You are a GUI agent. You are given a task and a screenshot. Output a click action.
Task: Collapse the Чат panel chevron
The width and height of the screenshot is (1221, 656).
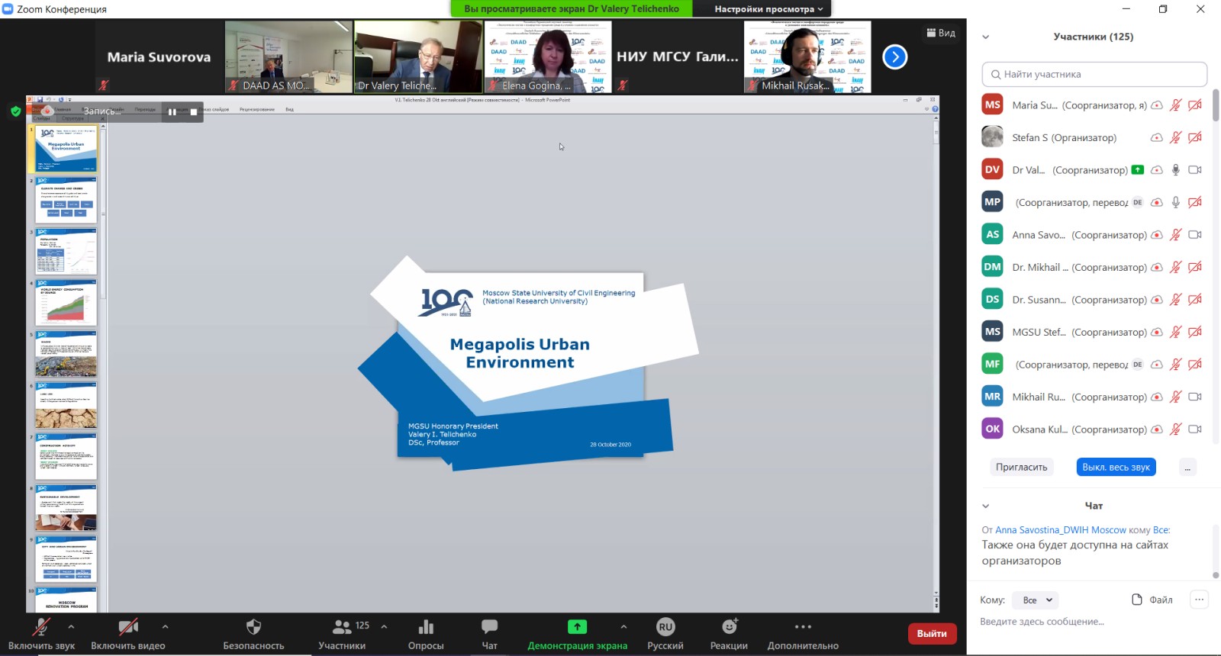pyautogui.click(x=985, y=506)
